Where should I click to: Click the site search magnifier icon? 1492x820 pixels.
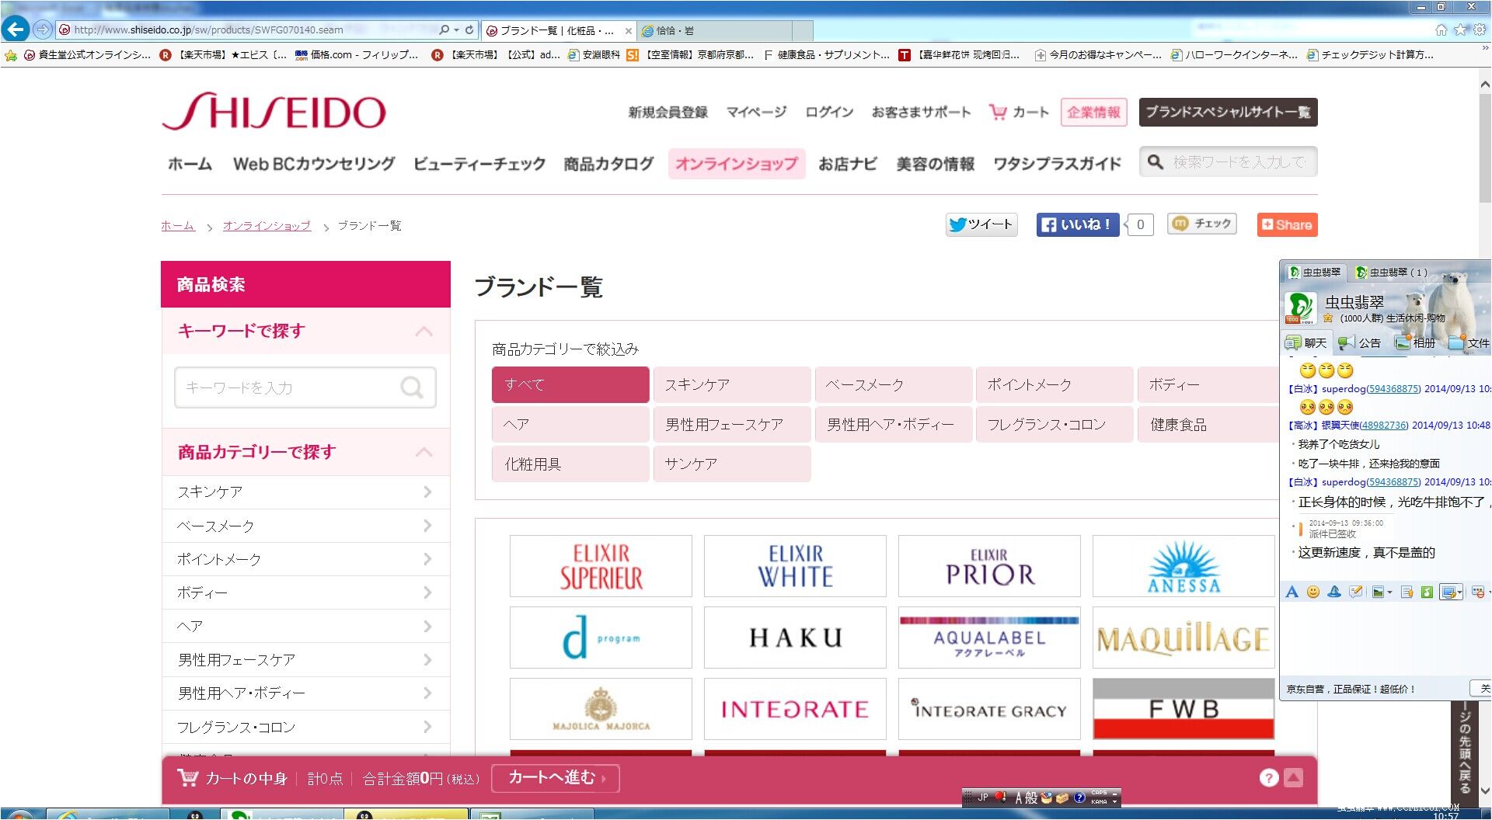tap(1156, 162)
